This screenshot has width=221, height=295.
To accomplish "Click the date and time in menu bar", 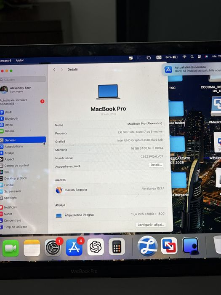I will coord(216,56).
